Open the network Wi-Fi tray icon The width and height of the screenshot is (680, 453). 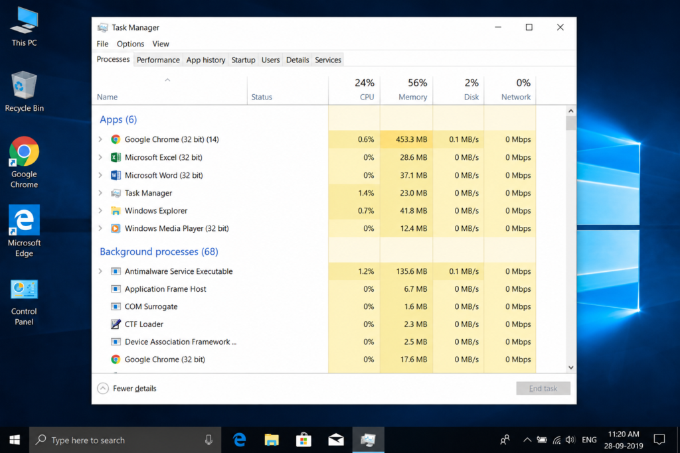pyautogui.click(x=557, y=440)
